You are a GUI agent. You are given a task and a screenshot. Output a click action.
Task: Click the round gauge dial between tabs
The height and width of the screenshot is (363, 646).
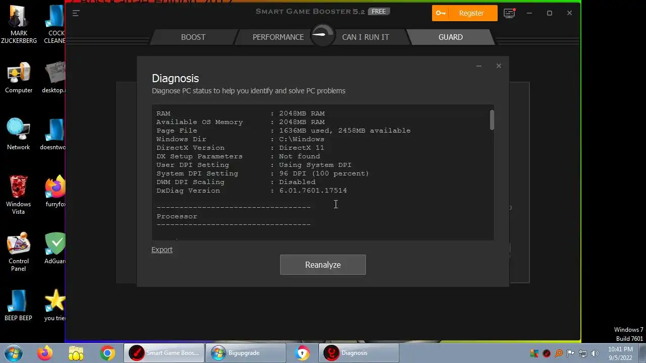(322, 35)
